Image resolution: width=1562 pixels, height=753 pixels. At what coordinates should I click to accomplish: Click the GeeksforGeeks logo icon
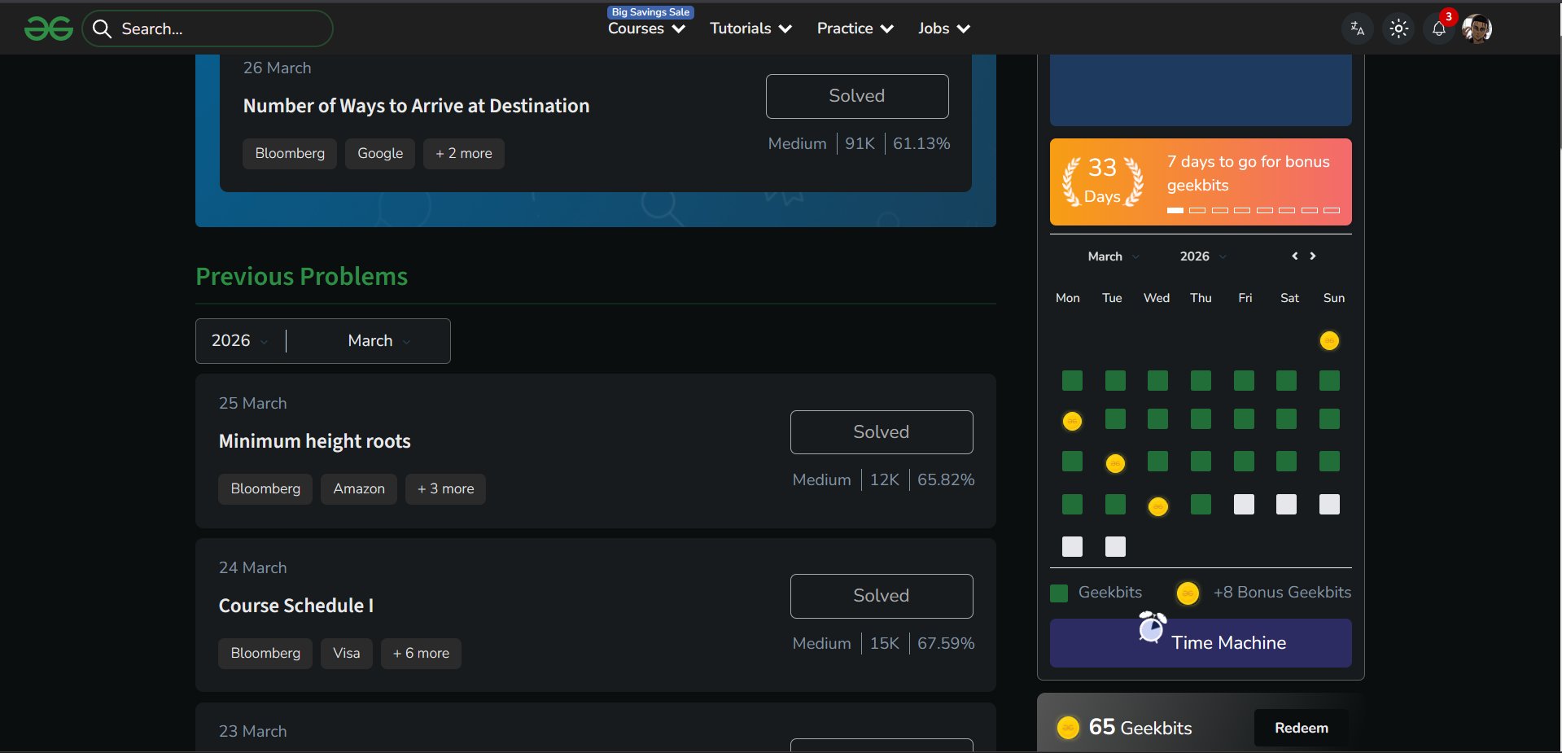(49, 29)
